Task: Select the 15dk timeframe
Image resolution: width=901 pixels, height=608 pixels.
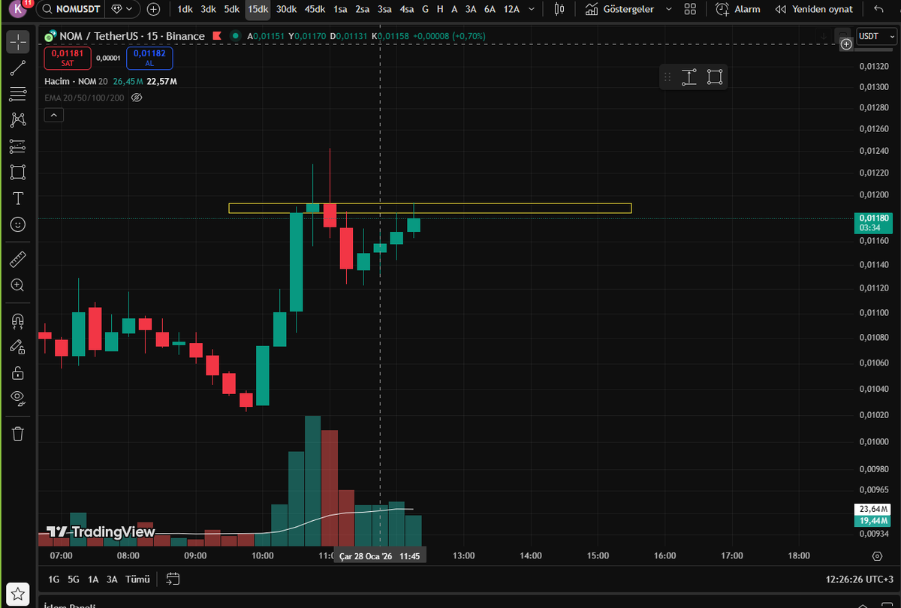Action: (x=258, y=9)
